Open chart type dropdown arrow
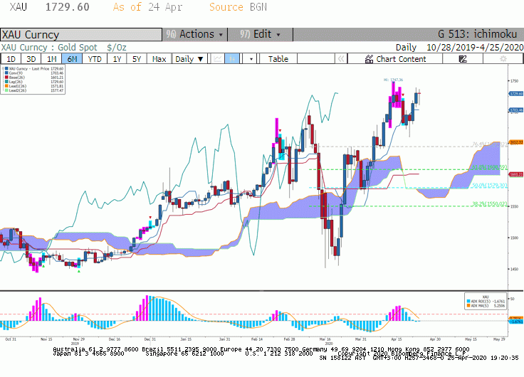This screenshot has height=377, width=524. pyautogui.click(x=251, y=59)
